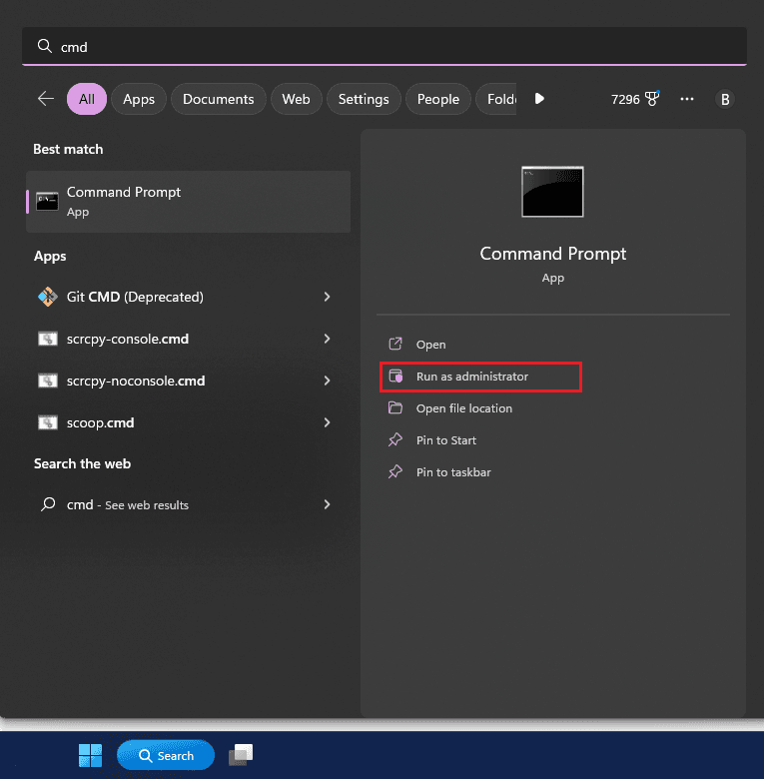Expand scrcpy-console.cmd result arrow
This screenshot has width=764, height=779.
[x=327, y=339]
